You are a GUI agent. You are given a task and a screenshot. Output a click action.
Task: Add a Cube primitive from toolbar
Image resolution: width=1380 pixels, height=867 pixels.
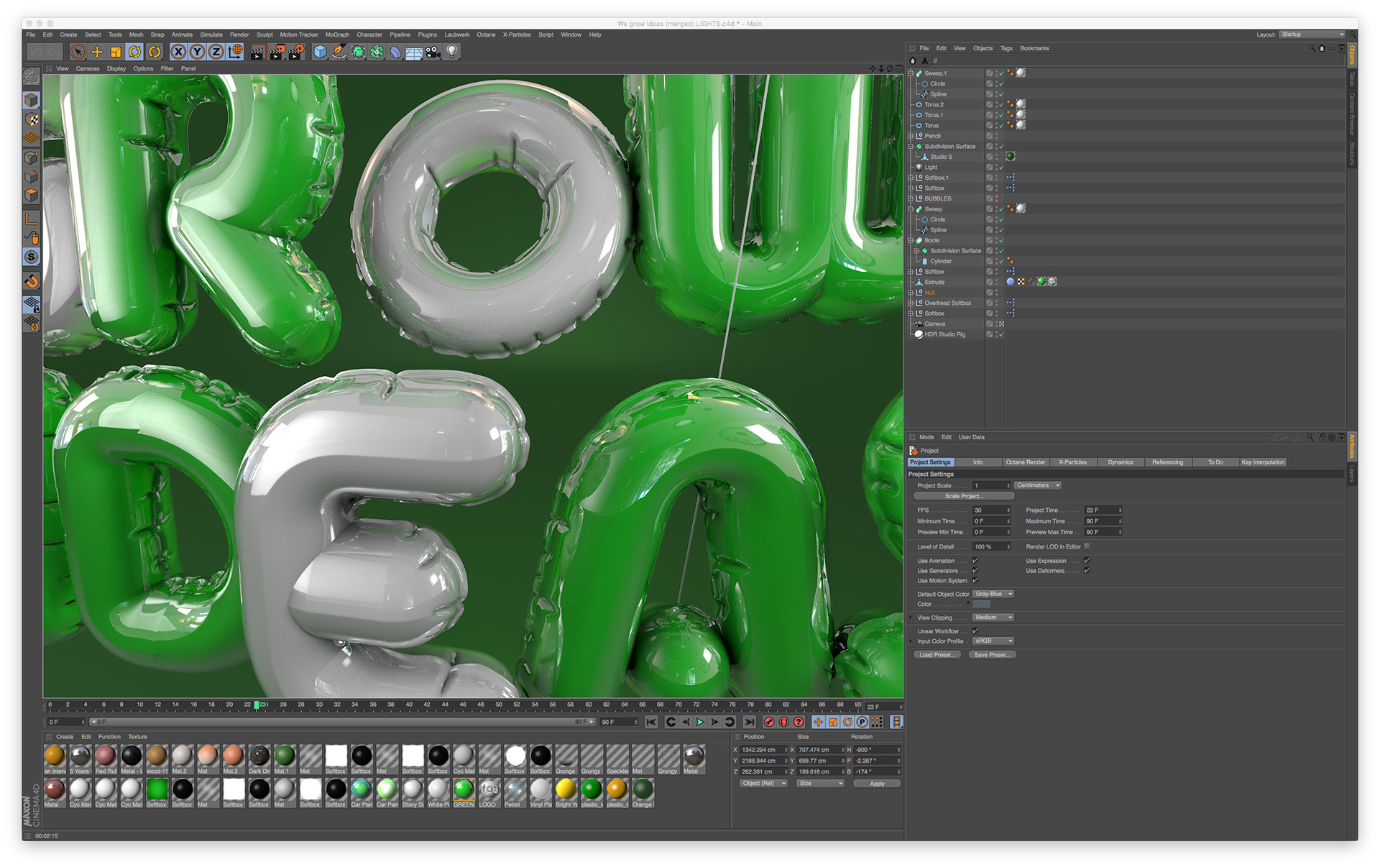[320, 52]
